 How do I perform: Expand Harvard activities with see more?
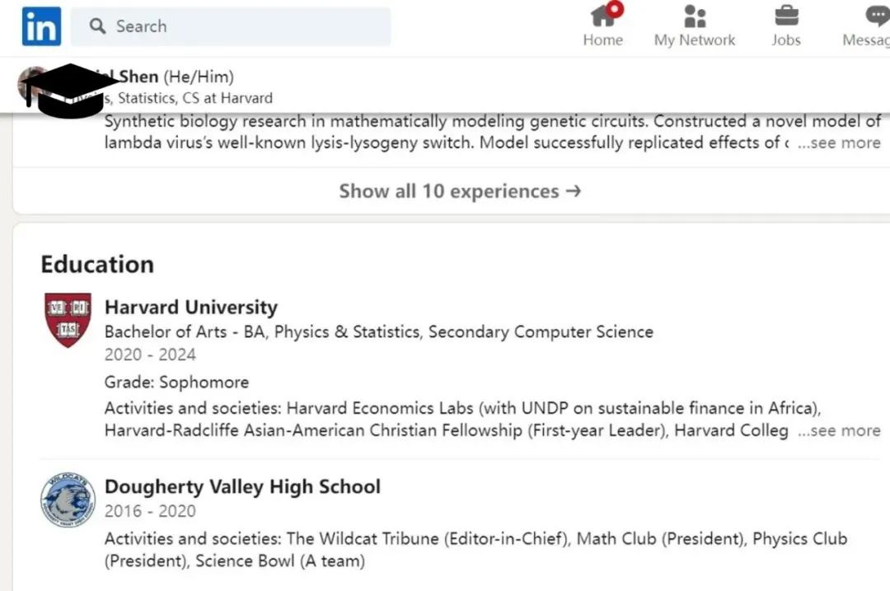click(839, 430)
